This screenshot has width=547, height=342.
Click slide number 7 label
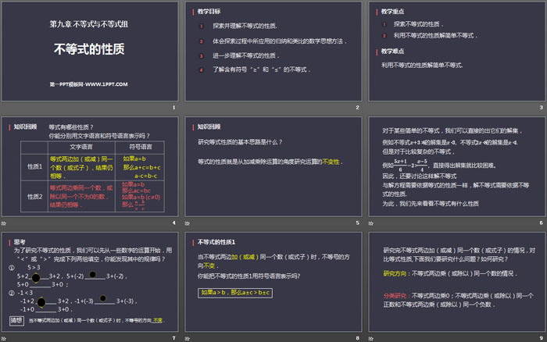point(173,338)
